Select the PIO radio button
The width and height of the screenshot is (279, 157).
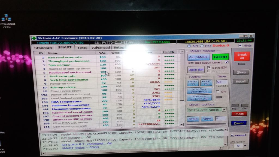pyautogui.click(x=202, y=46)
